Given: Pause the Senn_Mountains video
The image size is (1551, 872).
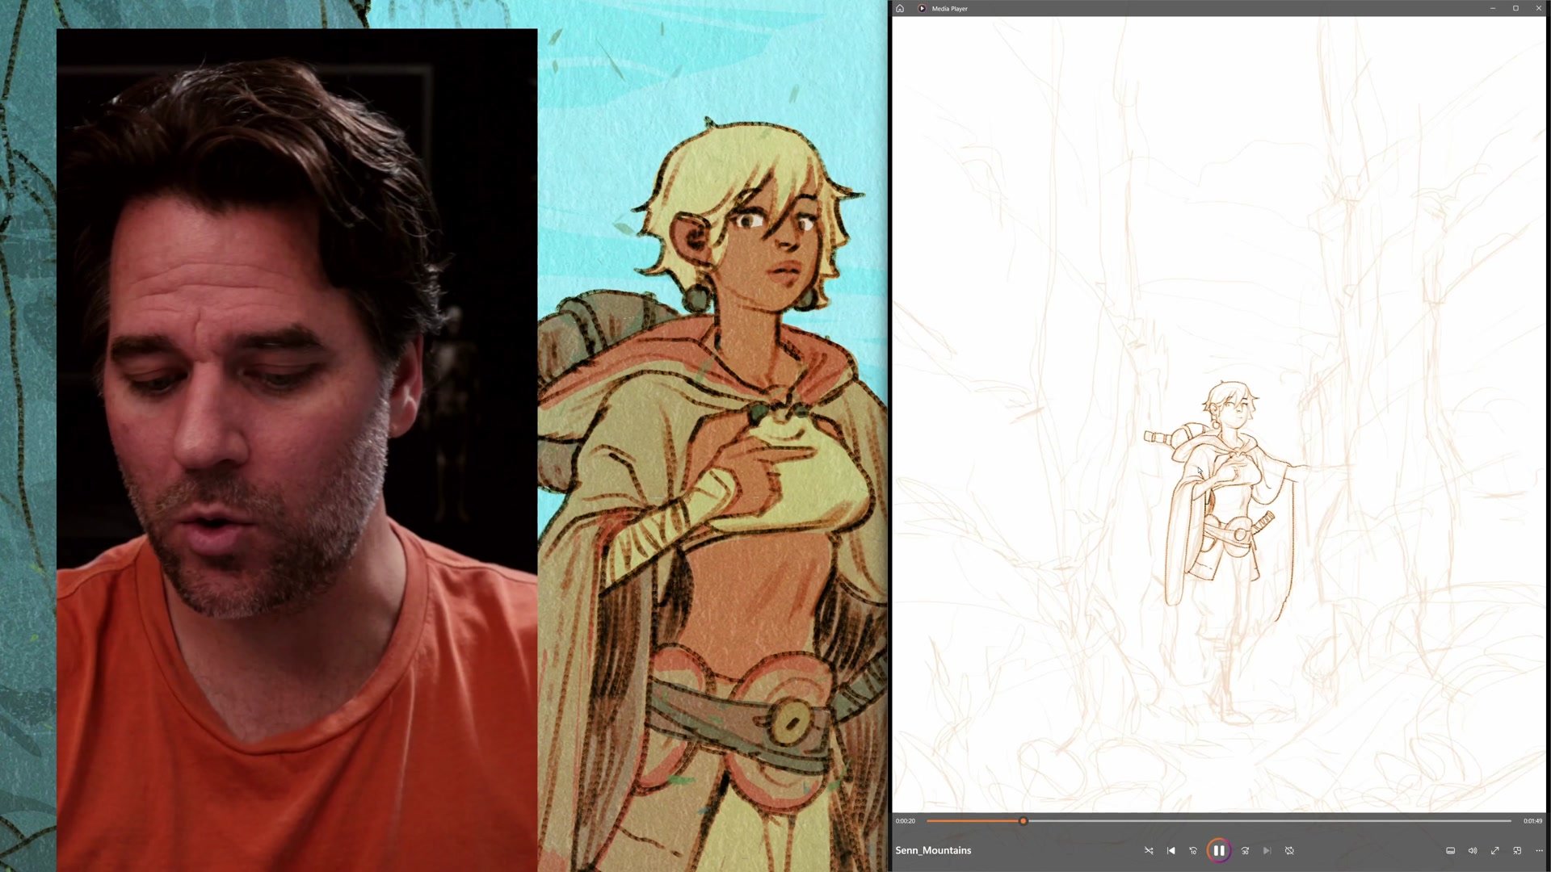Looking at the screenshot, I should pos(1218,850).
